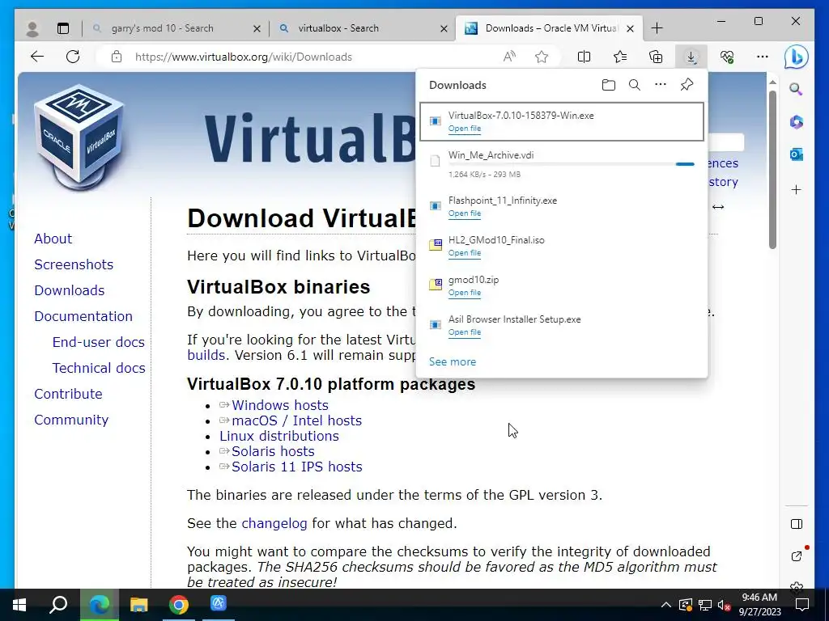Open Linux distributions link

click(279, 436)
